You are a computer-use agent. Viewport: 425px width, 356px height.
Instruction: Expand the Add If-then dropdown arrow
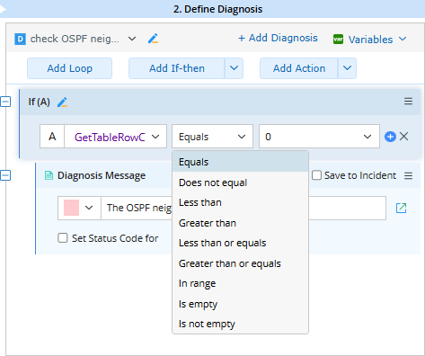[x=234, y=68]
